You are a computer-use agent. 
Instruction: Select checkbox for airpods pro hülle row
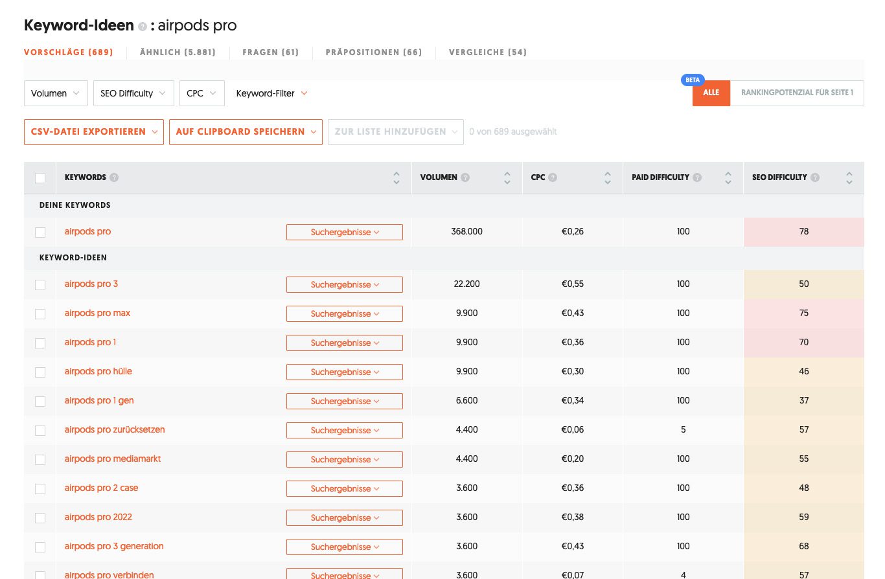click(40, 372)
